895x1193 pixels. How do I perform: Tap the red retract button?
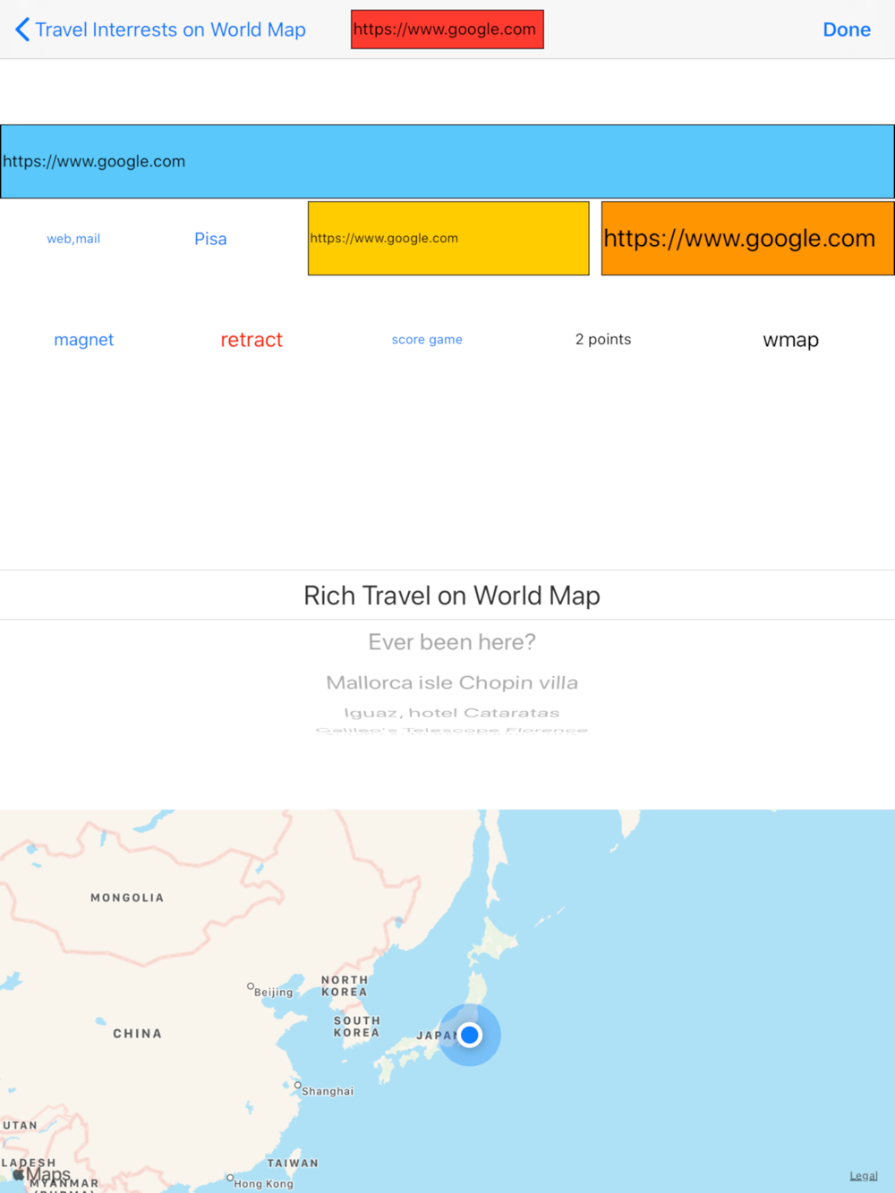click(x=251, y=340)
